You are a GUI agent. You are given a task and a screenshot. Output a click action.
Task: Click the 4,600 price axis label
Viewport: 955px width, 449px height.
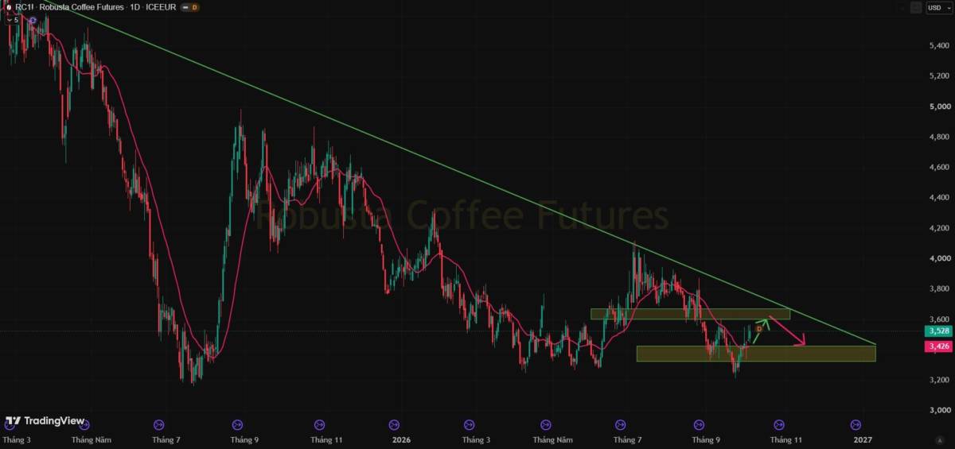939,168
